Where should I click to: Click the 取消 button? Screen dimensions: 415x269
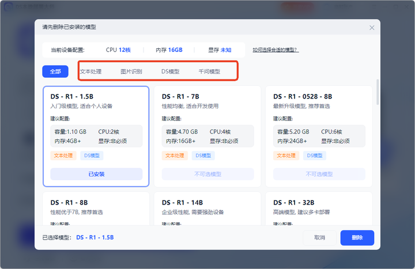[319, 237]
